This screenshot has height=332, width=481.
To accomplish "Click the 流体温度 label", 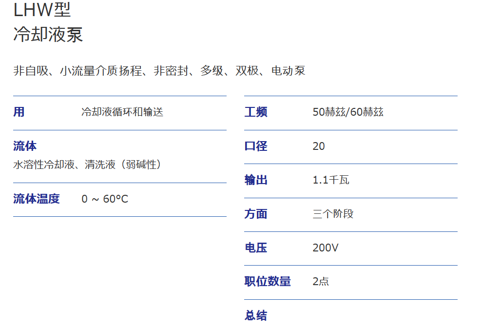I will point(36,199).
